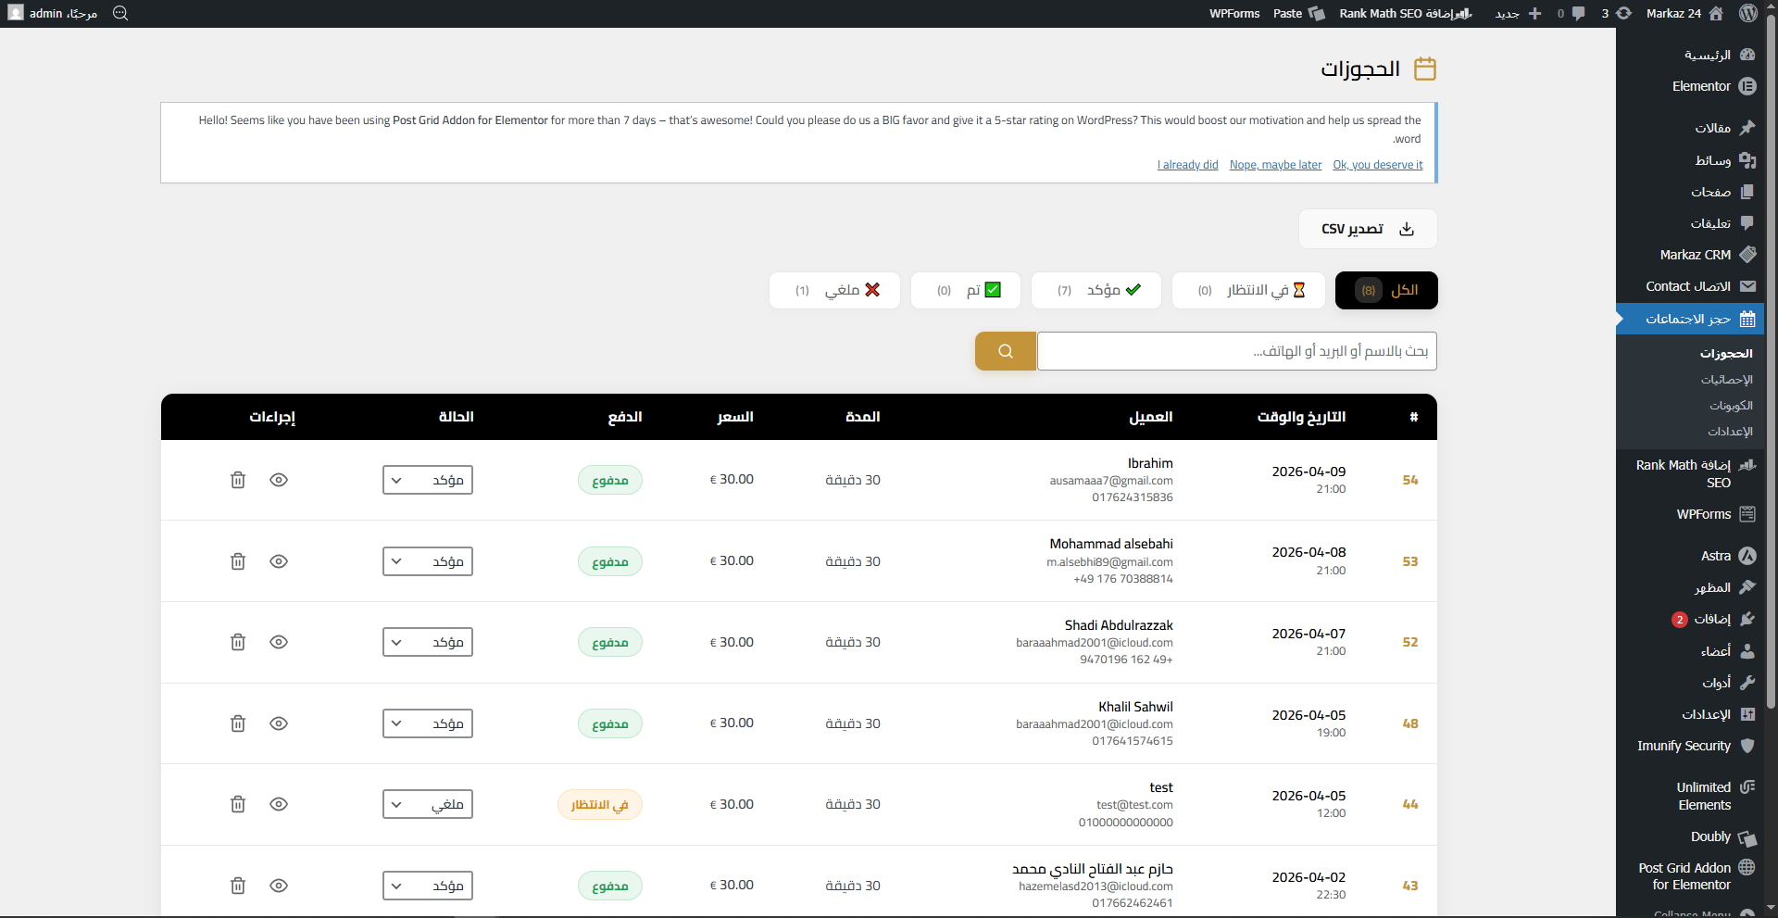Open أدوات tools wrench icon
Image resolution: width=1778 pixels, height=918 pixels.
[1747, 683]
